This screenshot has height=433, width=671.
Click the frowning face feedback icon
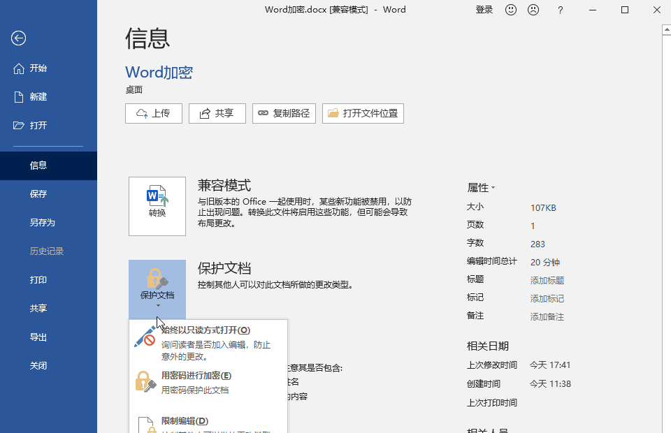click(535, 10)
